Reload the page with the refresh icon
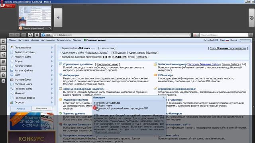 pyautogui.click(x=30, y=35)
